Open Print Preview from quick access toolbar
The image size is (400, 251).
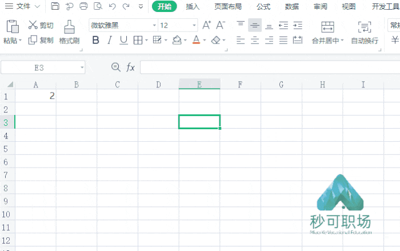pos(98,6)
